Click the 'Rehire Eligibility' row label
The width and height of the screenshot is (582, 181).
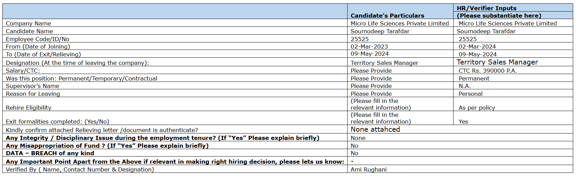pyautogui.click(x=29, y=108)
